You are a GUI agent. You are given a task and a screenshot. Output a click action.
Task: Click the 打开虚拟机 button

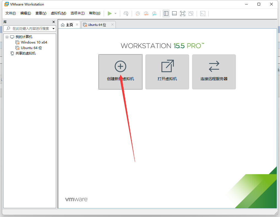pos(167,72)
